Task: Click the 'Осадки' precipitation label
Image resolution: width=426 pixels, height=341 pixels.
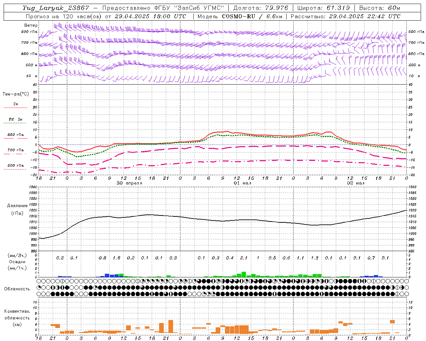Action: point(17,262)
